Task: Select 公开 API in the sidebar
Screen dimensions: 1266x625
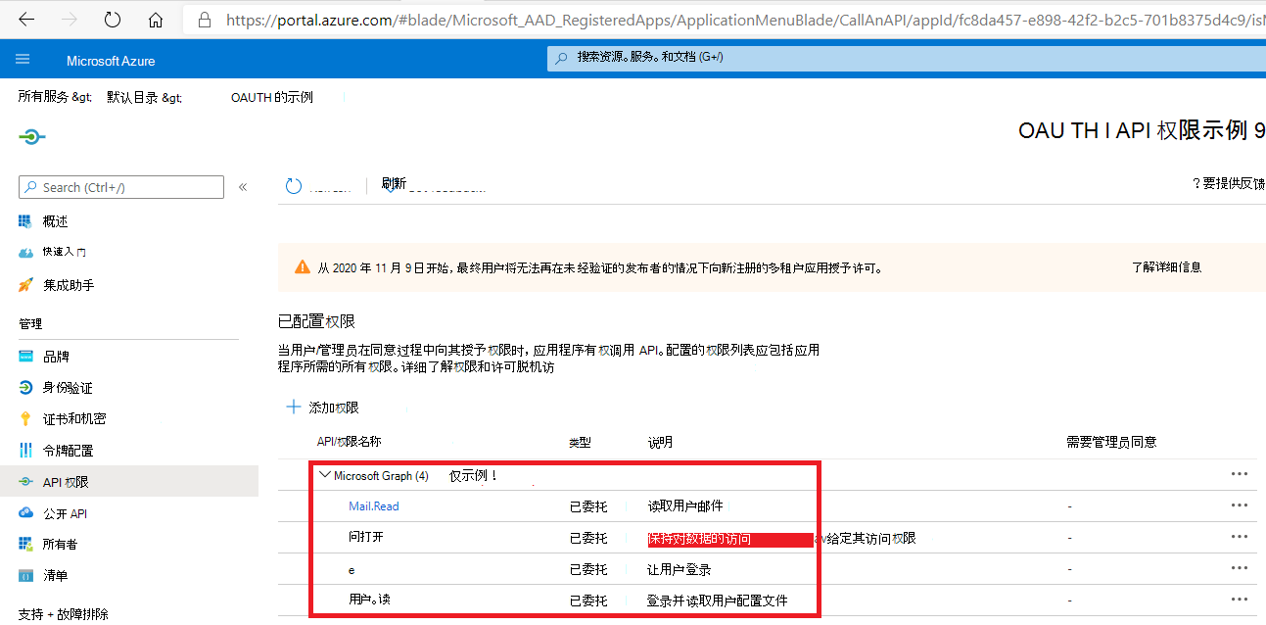Action: coord(66,513)
